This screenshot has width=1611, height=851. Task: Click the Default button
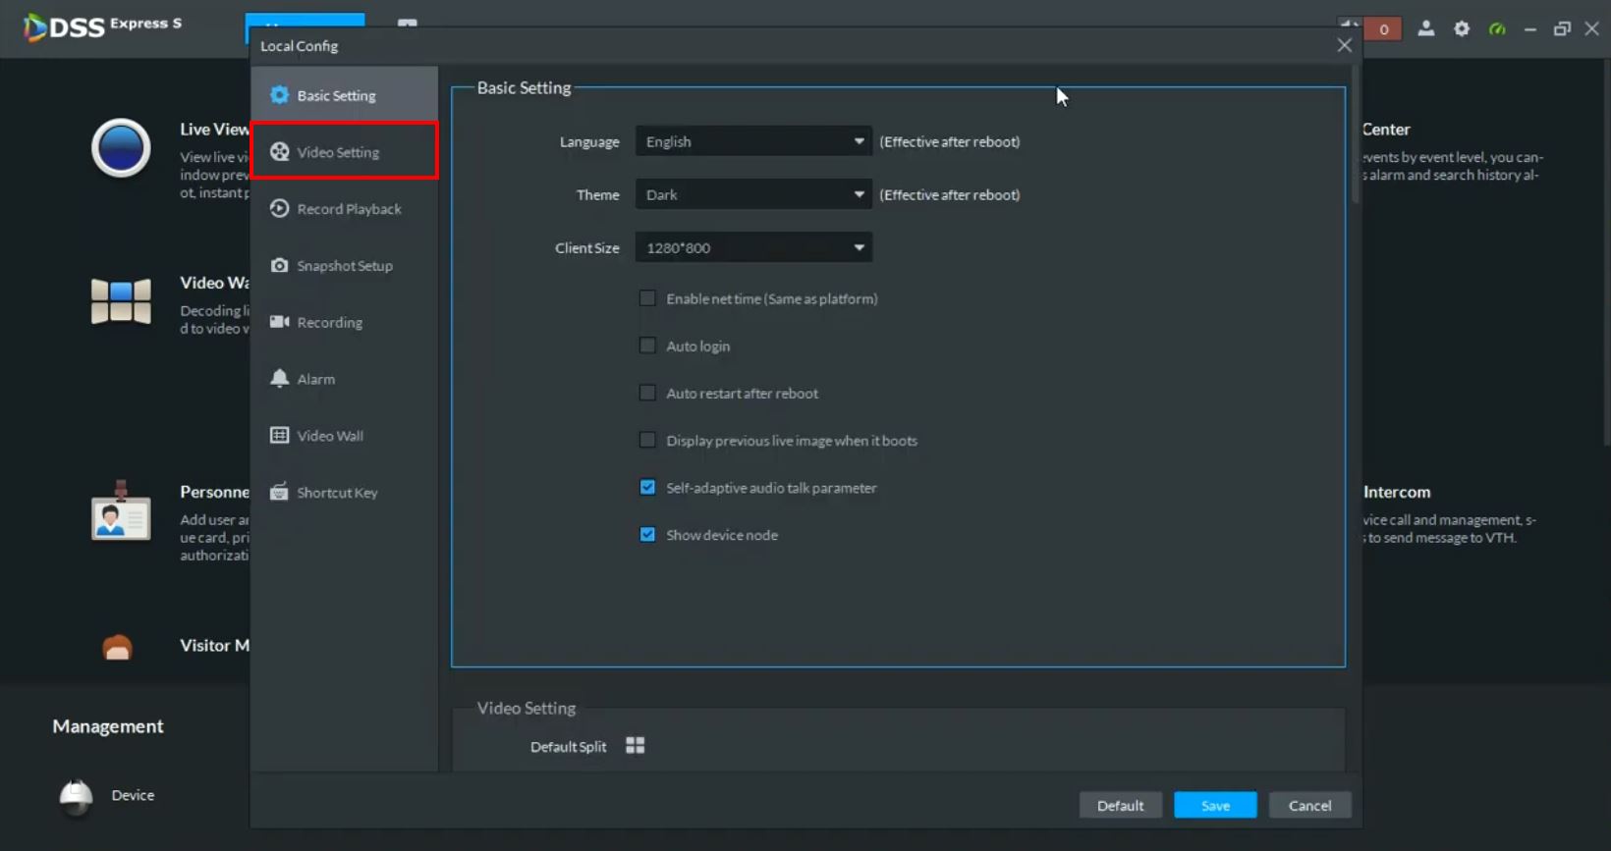tap(1120, 805)
